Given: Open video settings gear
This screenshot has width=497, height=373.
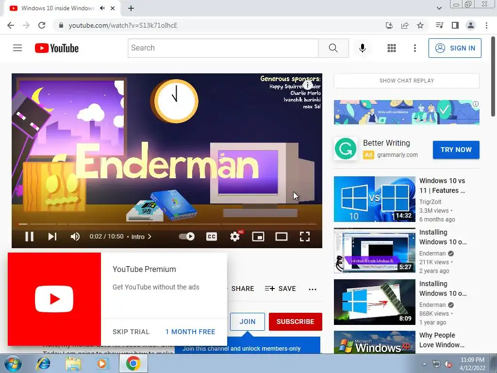Looking at the screenshot, I should (235, 237).
